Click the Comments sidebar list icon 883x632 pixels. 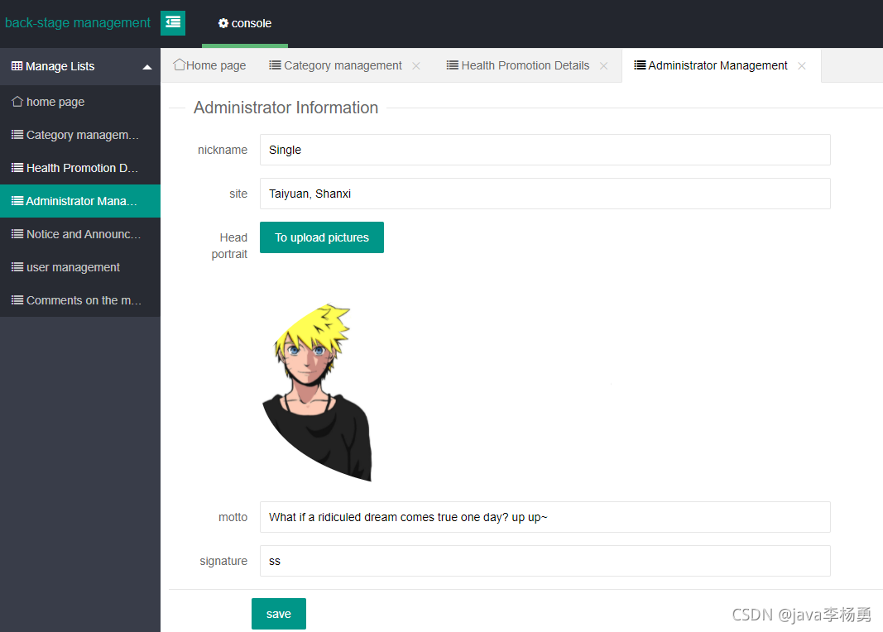17,300
